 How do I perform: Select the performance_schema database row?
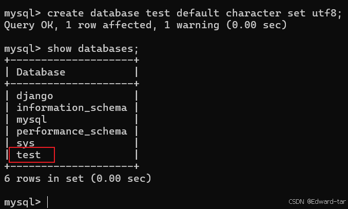point(71,131)
